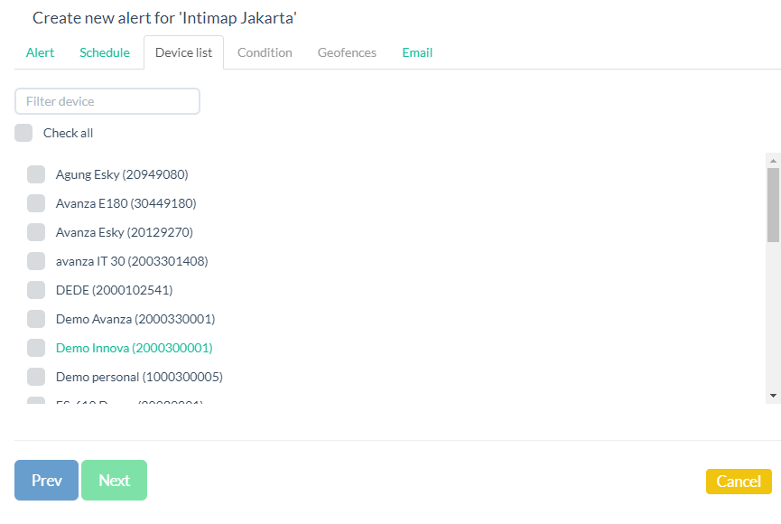The height and width of the screenshot is (524, 781).
Task: Select Demo Avanza checkbox
Action: tap(36, 319)
